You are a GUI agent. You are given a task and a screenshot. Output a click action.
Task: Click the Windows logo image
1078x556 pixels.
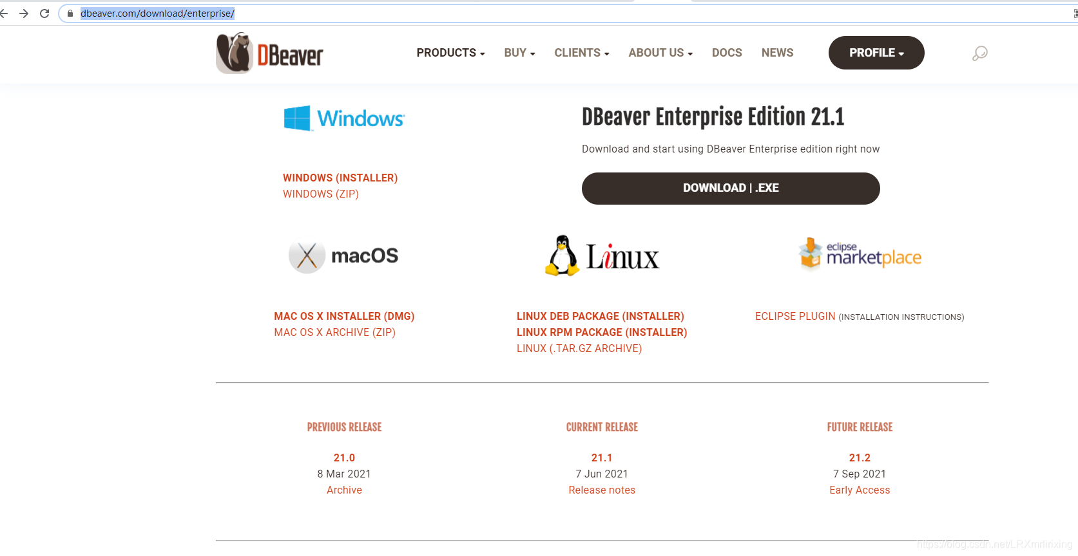coord(345,118)
